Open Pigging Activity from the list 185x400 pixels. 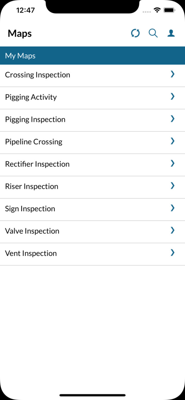click(x=31, y=97)
